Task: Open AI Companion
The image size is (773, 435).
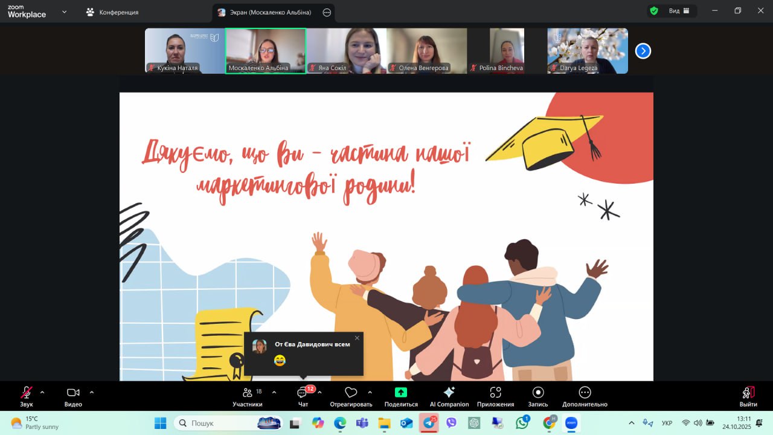Action: click(449, 396)
